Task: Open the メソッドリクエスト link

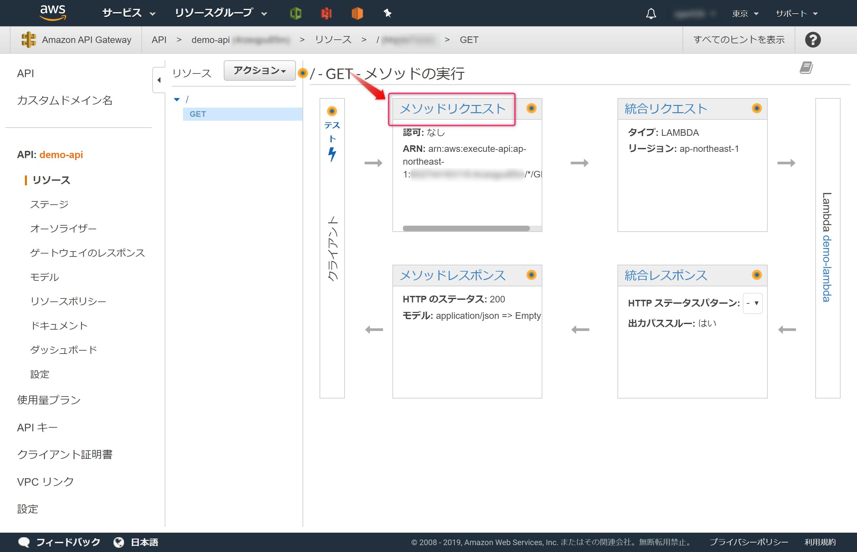Action: click(452, 109)
